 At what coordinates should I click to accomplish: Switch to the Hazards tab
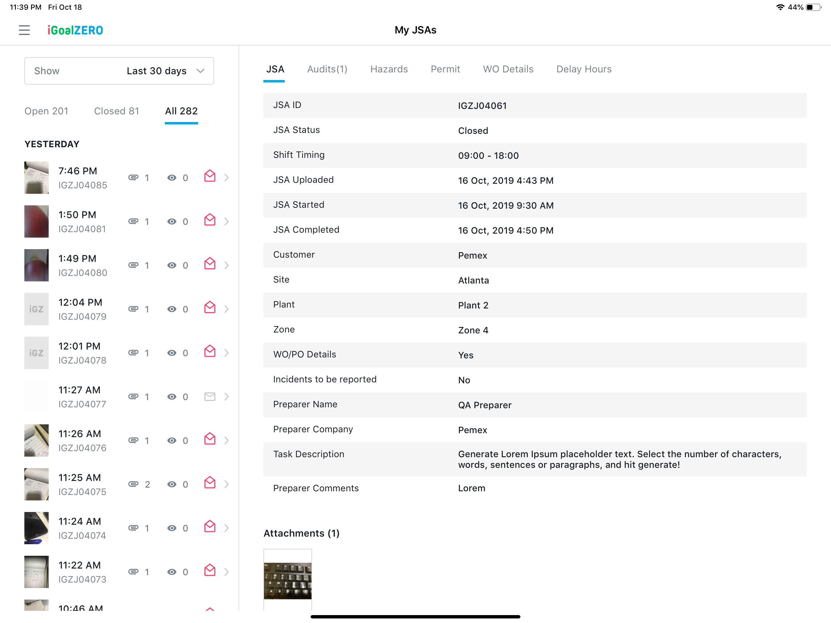point(389,69)
